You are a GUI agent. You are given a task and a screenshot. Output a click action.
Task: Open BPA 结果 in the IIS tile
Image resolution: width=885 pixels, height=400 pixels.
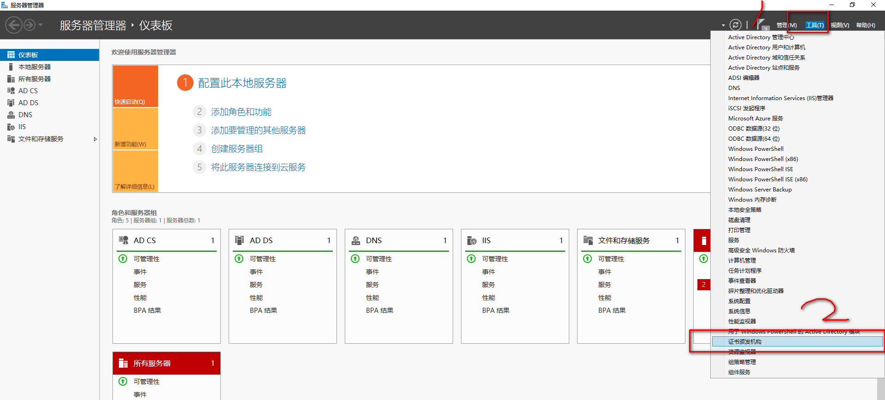point(496,310)
